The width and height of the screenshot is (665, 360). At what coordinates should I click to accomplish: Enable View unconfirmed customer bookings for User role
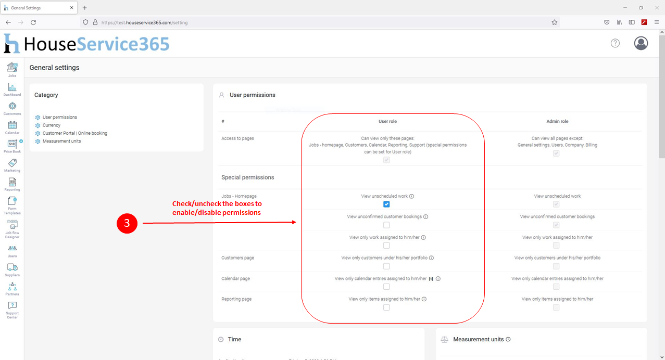(386, 225)
